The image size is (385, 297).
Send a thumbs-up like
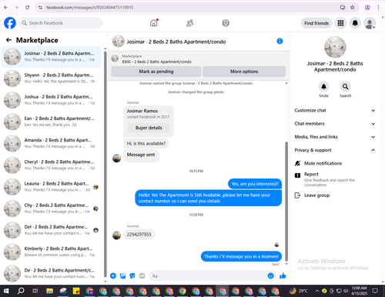coord(283,275)
